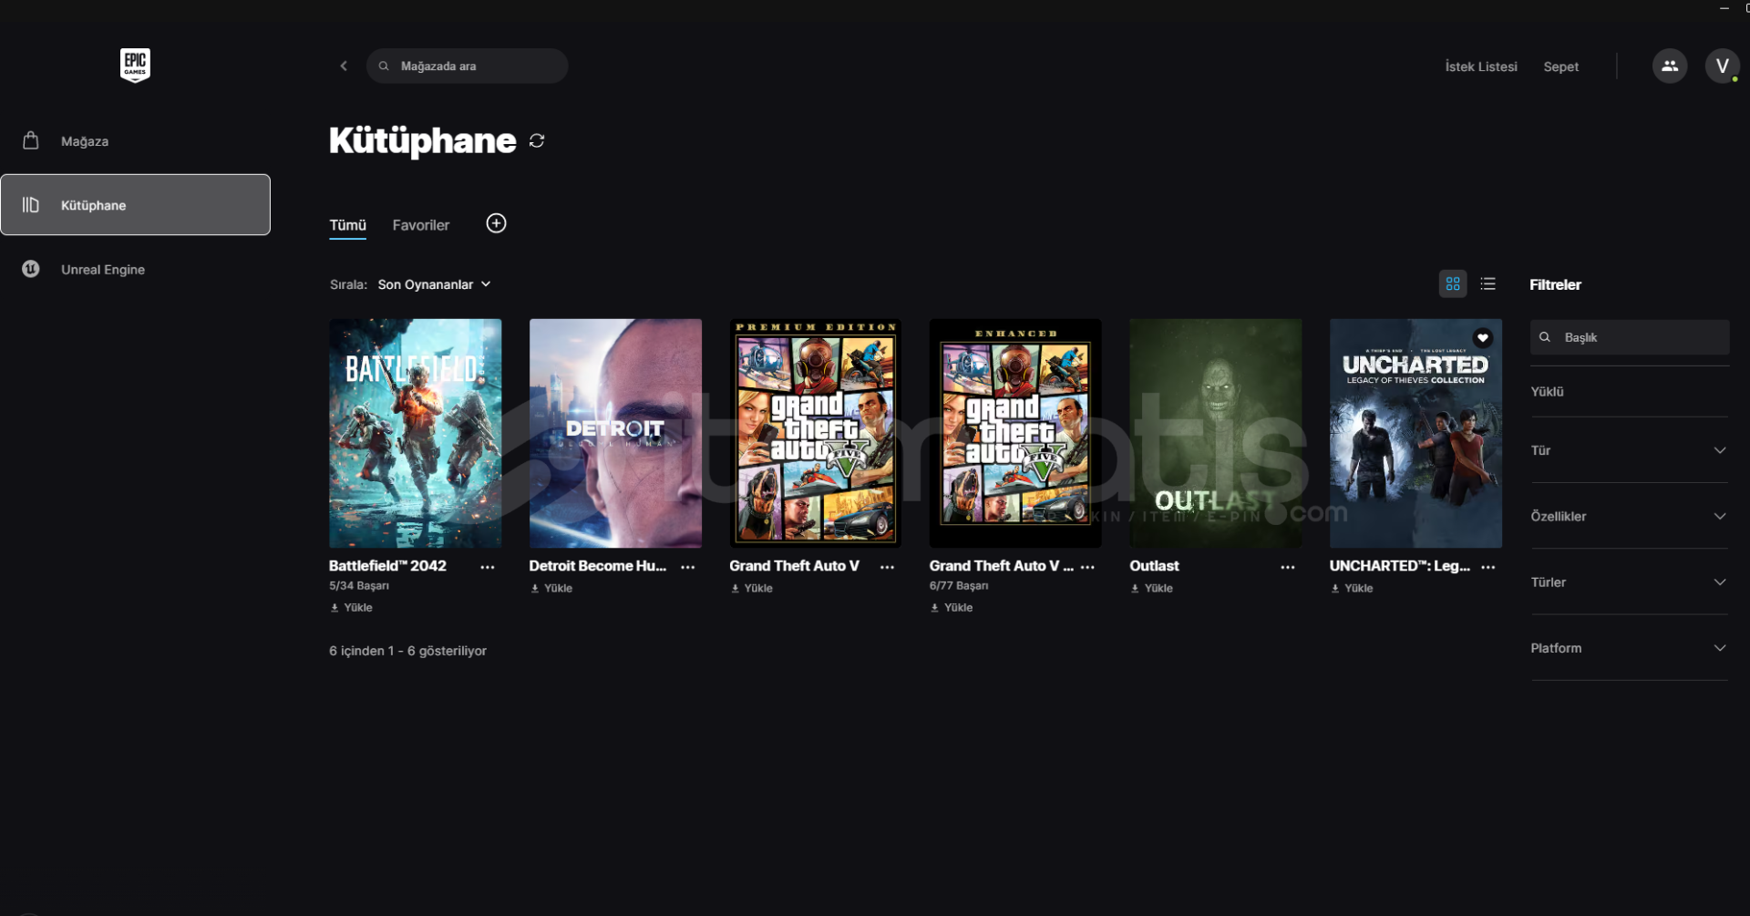
Task: Expand the Tür filter section
Action: [1630, 450]
